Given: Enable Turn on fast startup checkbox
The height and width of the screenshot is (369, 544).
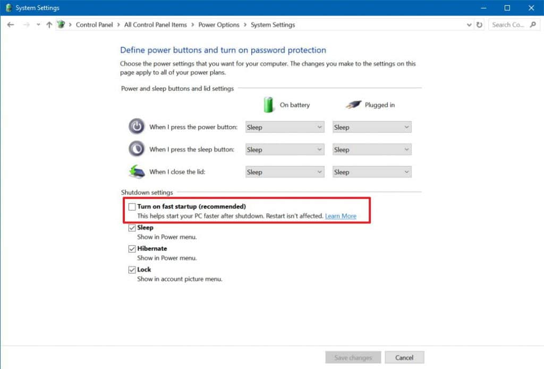Looking at the screenshot, I should (132, 206).
